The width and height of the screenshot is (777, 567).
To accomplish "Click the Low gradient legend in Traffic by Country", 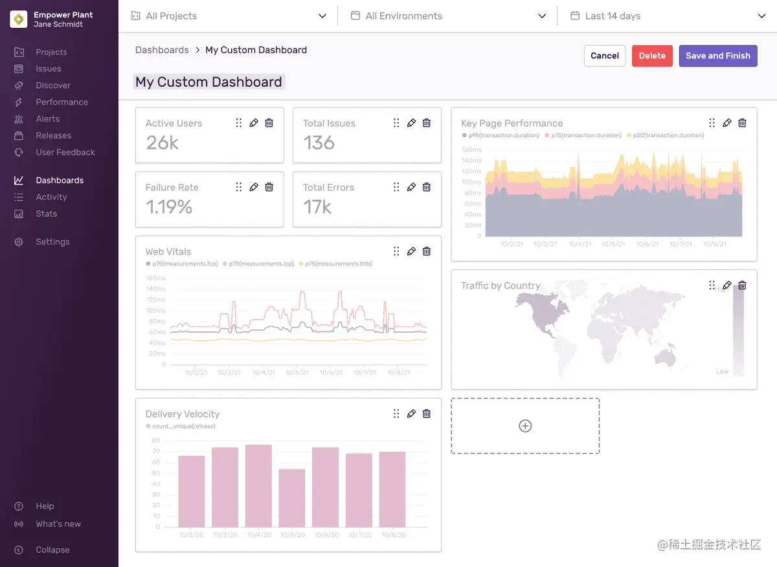I will pos(723,372).
